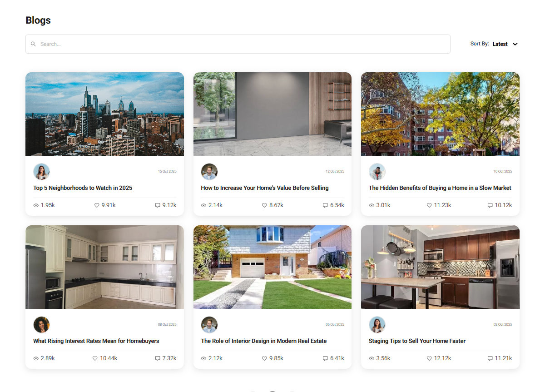Focus the blog search input field
Image resolution: width=545 pixels, height=392 pixels.
coord(241,44)
